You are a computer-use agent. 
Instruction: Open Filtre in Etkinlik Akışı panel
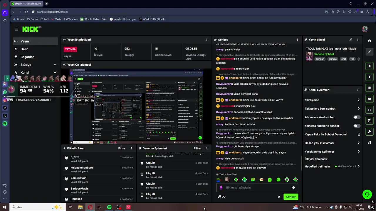pos(122,148)
